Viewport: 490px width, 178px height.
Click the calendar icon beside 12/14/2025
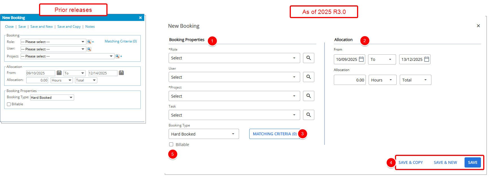[x=121, y=73]
